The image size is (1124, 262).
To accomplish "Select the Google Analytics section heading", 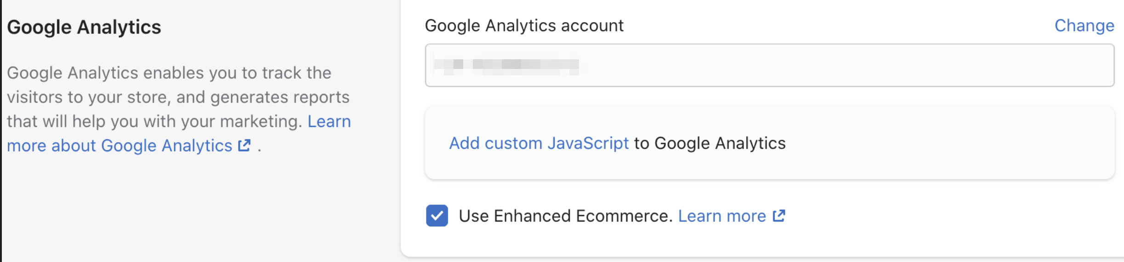I will [84, 27].
